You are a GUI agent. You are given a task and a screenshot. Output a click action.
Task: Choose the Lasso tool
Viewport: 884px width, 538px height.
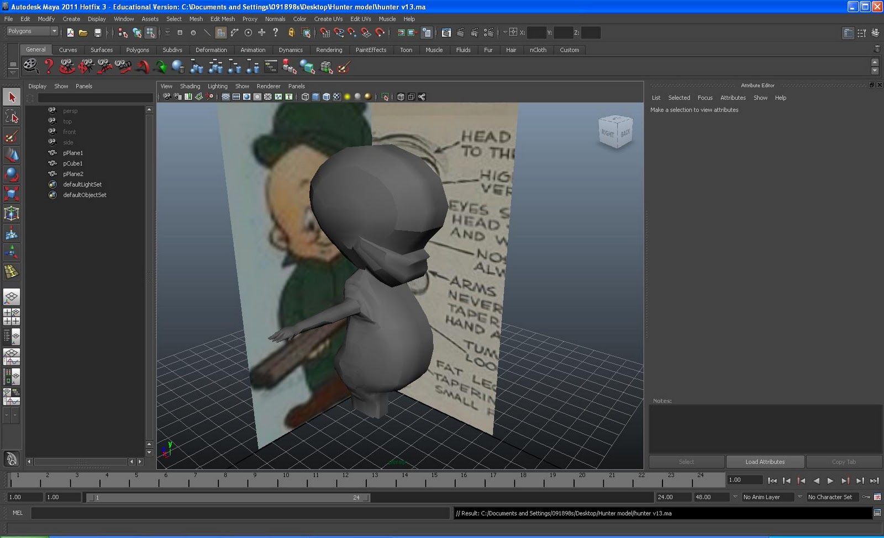(12, 116)
